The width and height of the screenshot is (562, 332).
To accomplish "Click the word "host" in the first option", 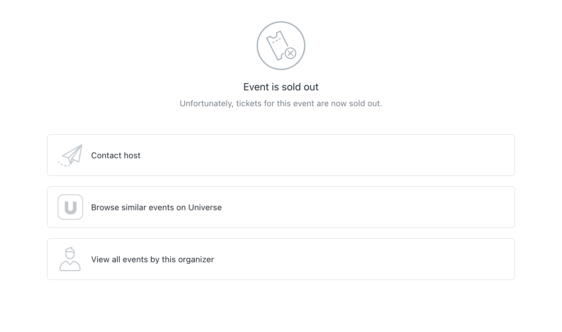I will 132,155.
